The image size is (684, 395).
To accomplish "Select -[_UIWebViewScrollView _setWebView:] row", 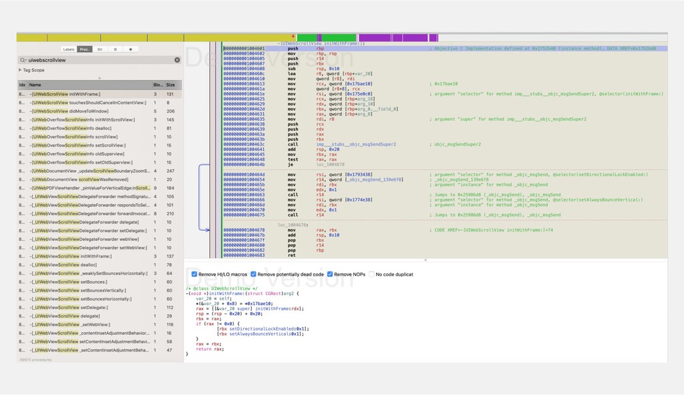I will pos(100,325).
